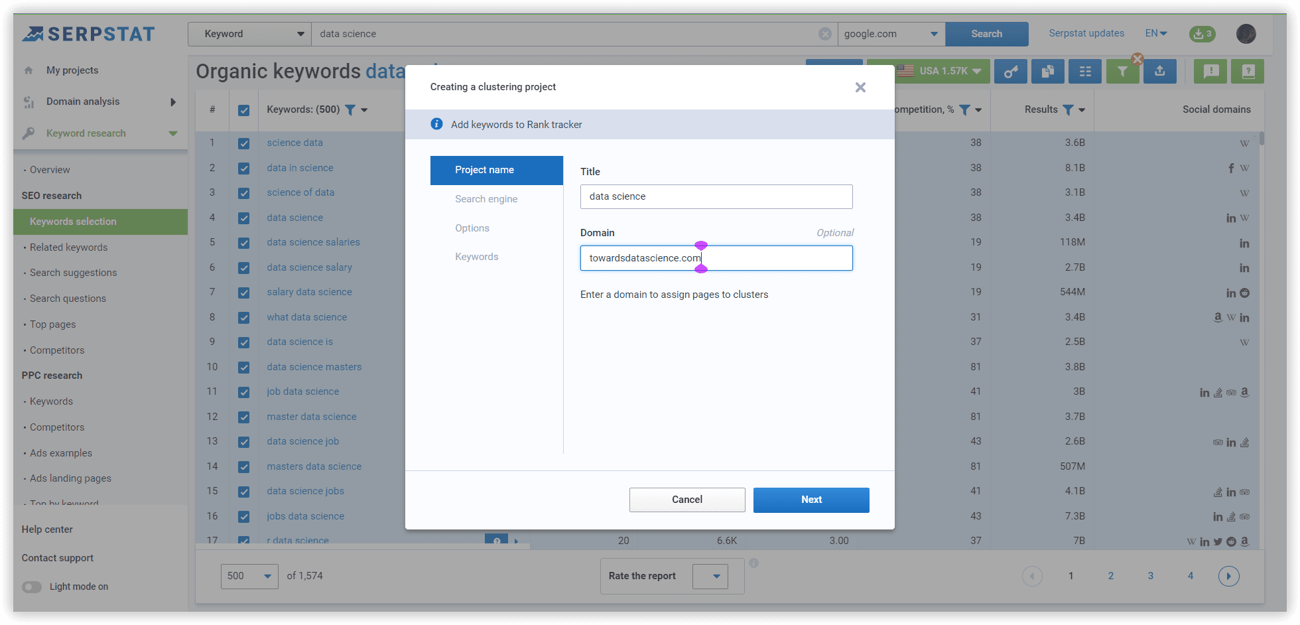Click the green filter funnel button

pyautogui.click(x=1122, y=72)
